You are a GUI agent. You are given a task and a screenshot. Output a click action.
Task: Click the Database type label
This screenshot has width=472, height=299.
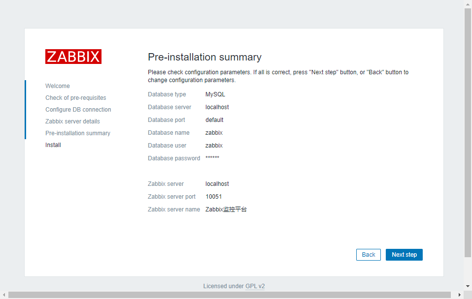167,94
